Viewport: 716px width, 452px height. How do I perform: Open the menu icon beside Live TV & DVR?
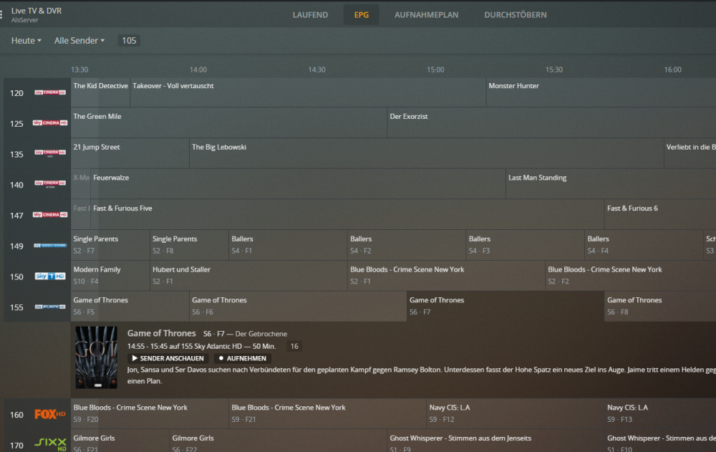coord(1,15)
